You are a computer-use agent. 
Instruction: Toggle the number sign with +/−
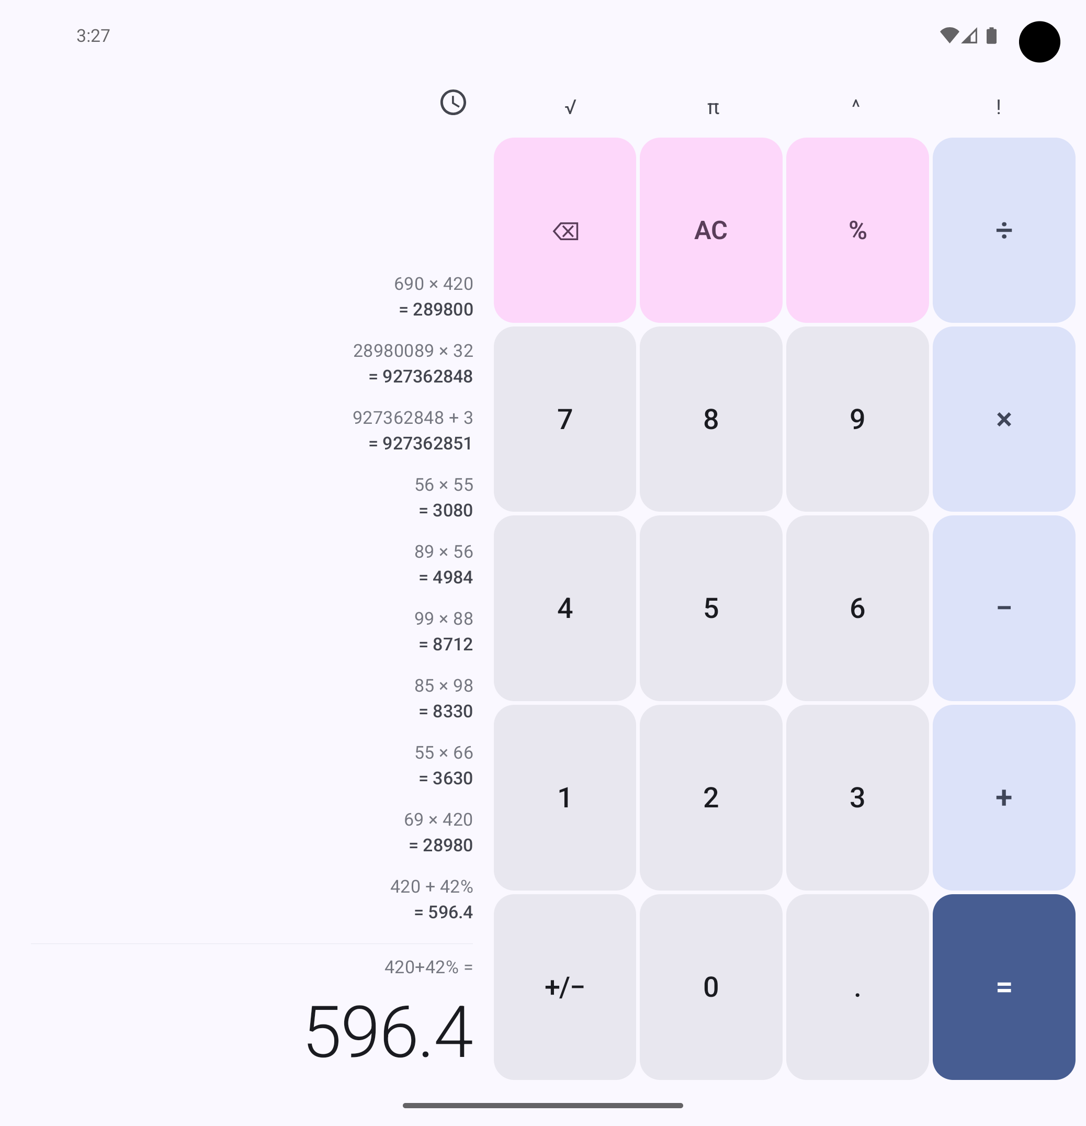pyautogui.click(x=564, y=987)
